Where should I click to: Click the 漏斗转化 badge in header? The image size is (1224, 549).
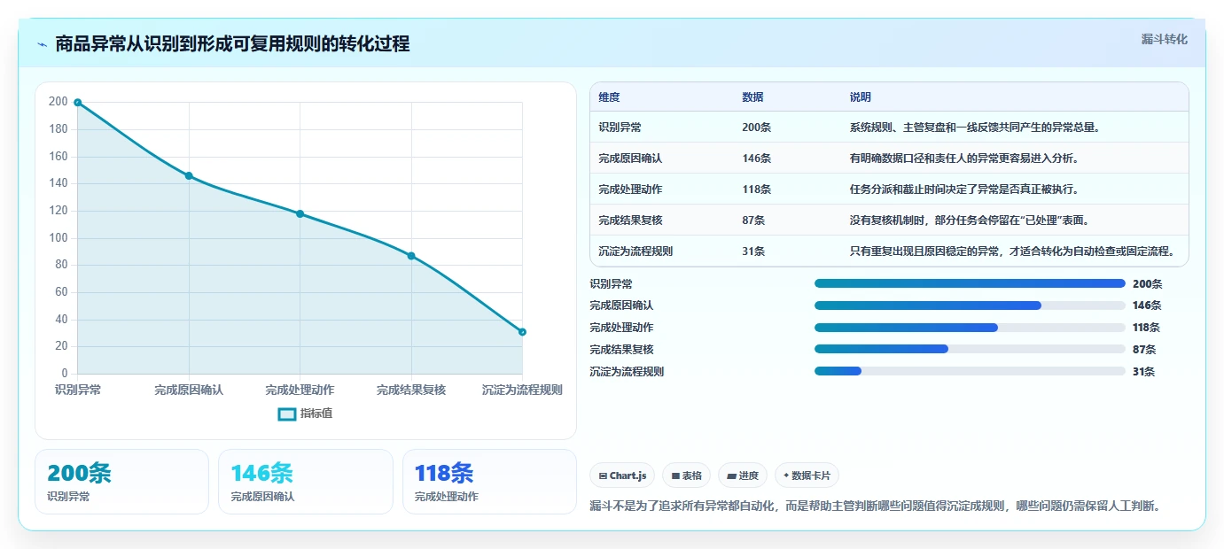coord(1164,39)
